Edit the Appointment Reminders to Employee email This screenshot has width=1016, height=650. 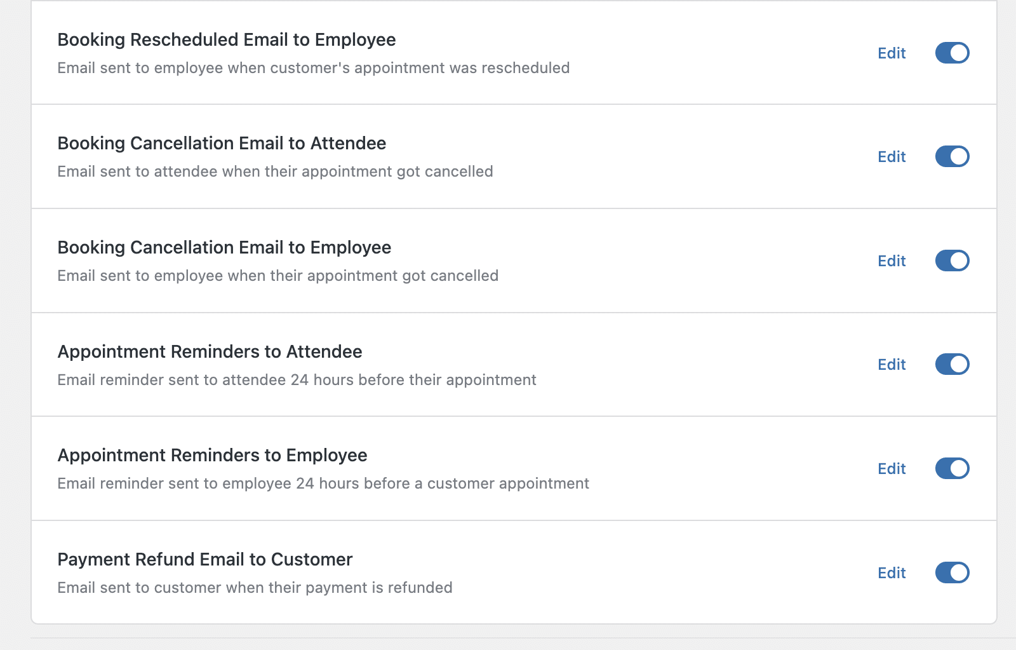[x=892, y=469]
